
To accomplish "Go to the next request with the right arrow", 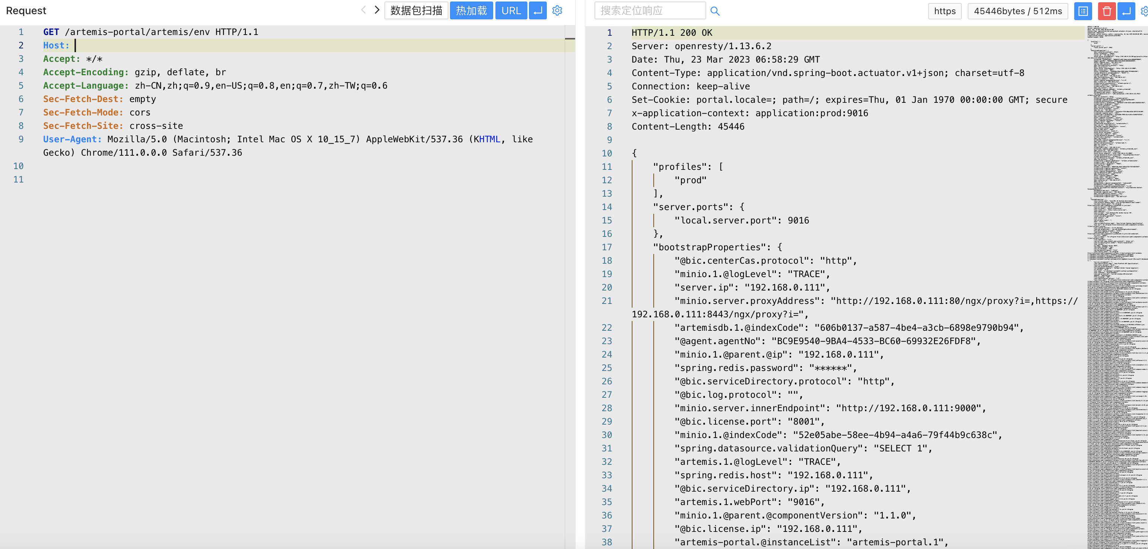I will (x=377, y=10).
